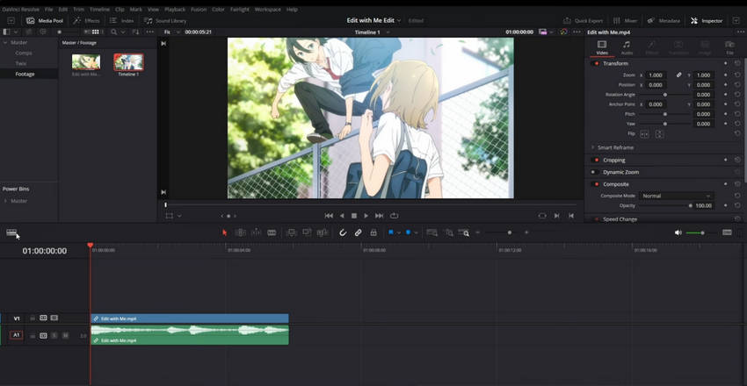
Task: Open the Metadata panel
Action: [665, 21]
